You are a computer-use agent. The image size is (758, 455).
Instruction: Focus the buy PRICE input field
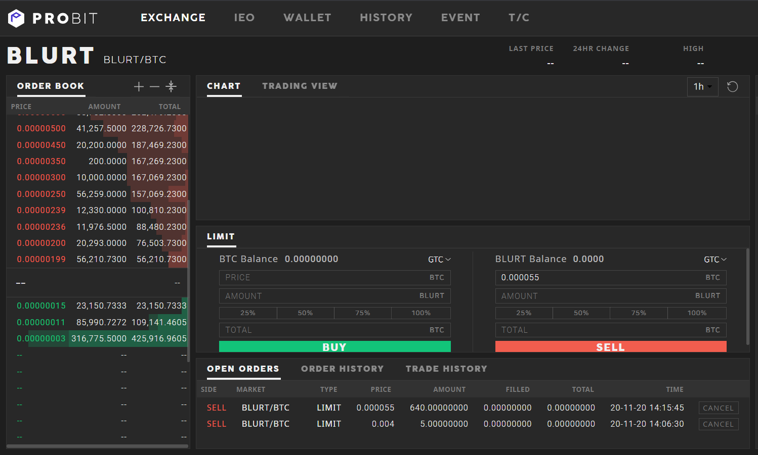click(x=335, y=278)
